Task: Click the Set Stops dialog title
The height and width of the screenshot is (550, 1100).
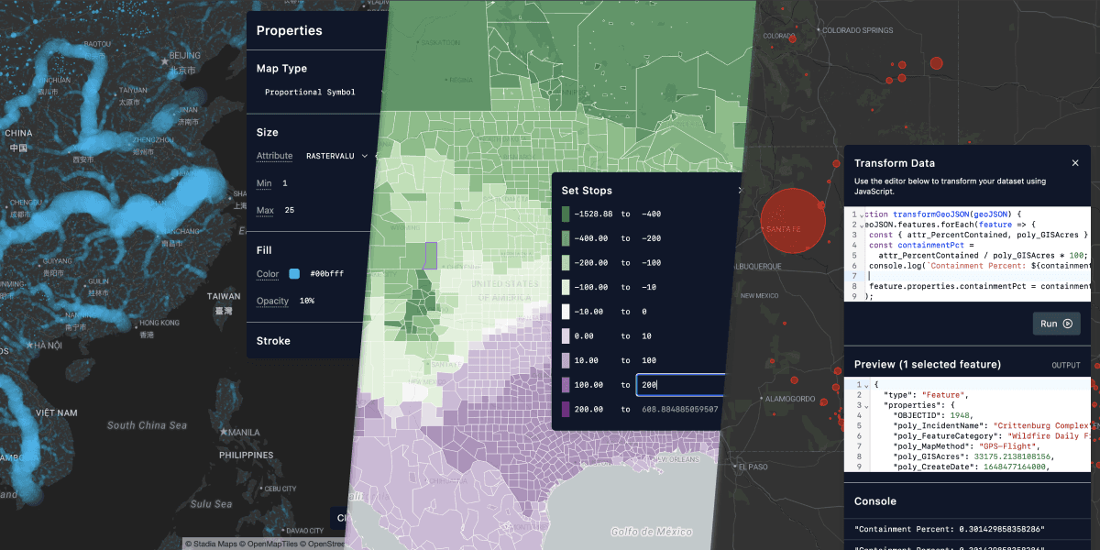Action: (x=587, y=191)
